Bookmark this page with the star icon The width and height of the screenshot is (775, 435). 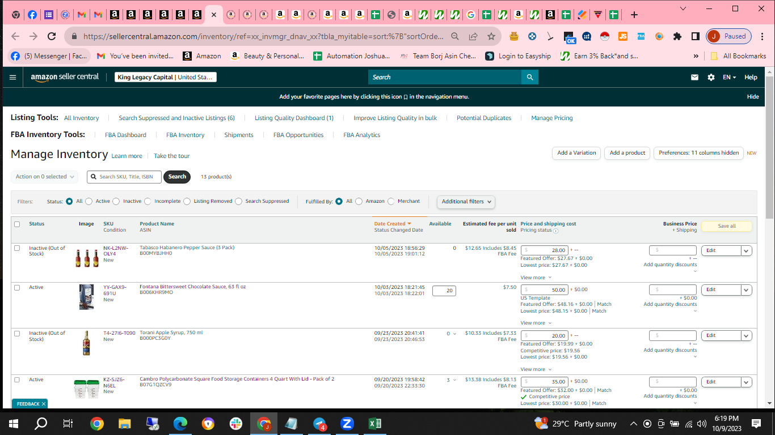(491, 36)
